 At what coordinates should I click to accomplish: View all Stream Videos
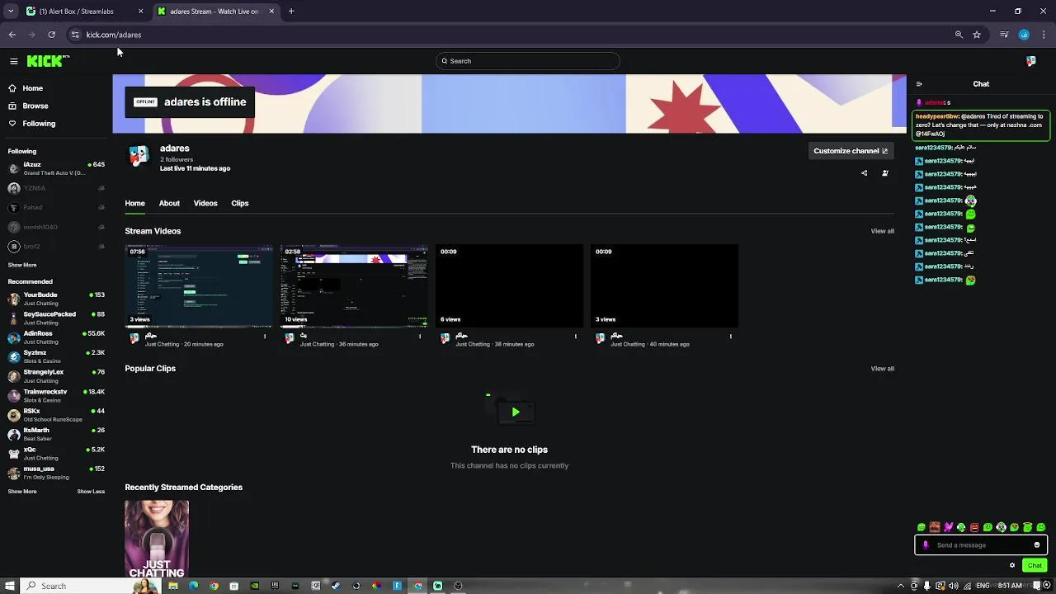[x=882, y=231]
